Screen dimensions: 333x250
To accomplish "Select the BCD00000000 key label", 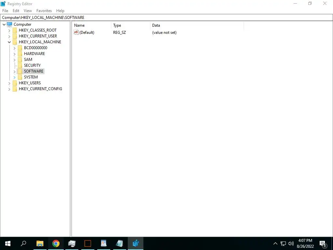I will click(x=35, y=48).
